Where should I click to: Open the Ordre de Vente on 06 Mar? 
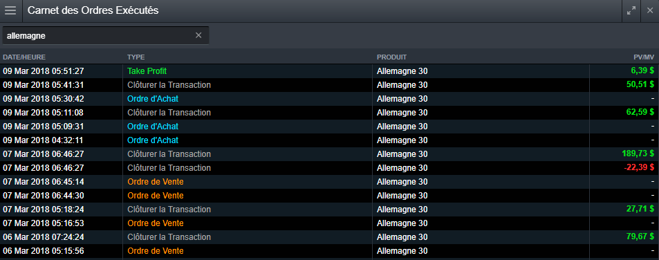(329, 251)
